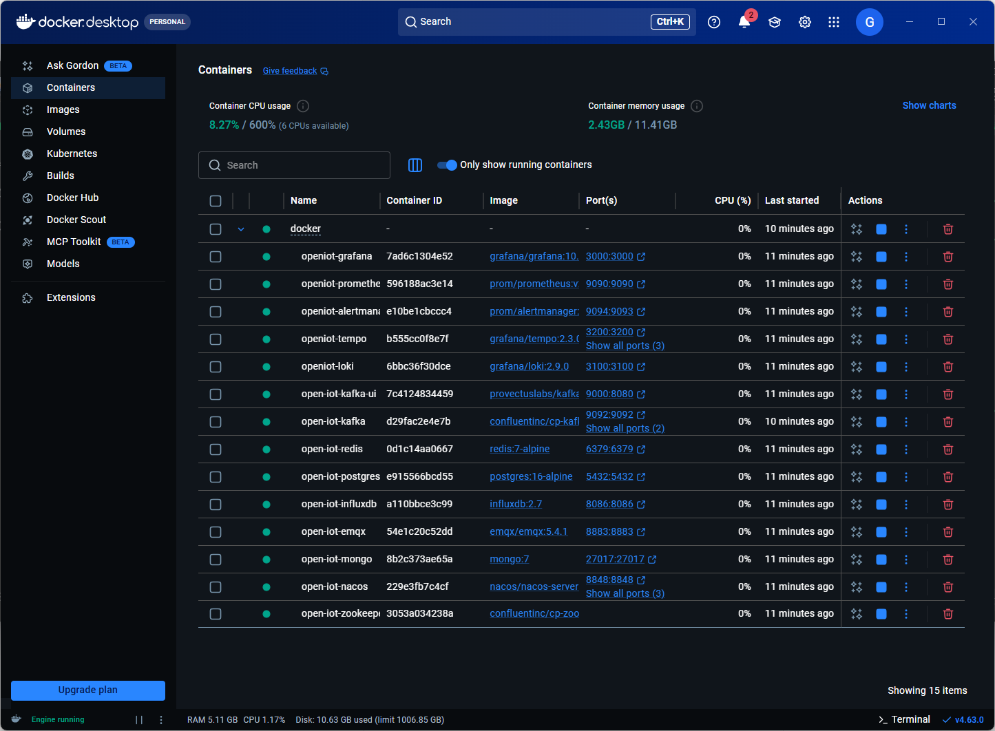Show all ports for open-iot-nacos
Image resolution: width=995 pixels, height=731 pixels.
tap(625, 593)
